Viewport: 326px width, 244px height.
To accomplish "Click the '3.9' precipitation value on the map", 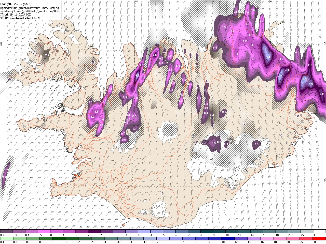I will [311, 84].
